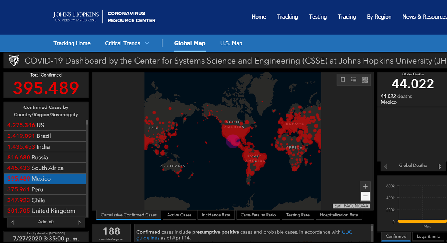Select Russia in the country list
Image resolution: width=447 pixels, height=243 pixels.
(45, 158)
